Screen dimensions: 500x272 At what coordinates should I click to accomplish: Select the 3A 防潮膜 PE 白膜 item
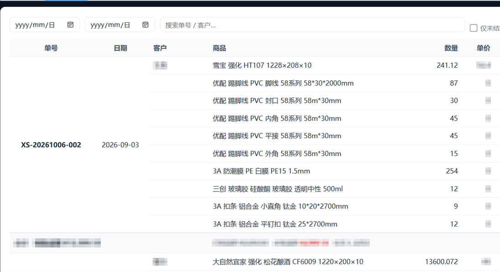pyautogui.click(x=262, y=171)
